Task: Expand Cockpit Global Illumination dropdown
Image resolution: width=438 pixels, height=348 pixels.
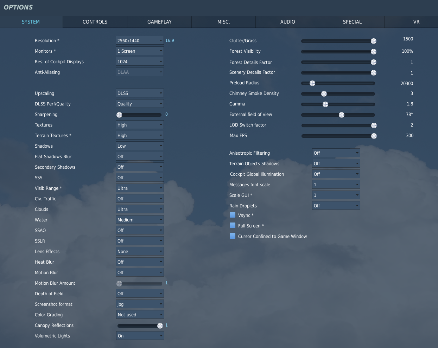Action: pyautogui.click(x=336, y=174)
